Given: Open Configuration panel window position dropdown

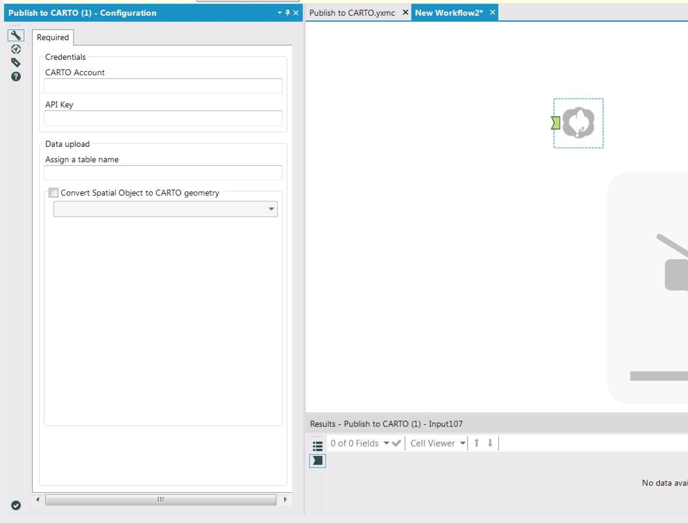Looking at the screenshot, I should (279, 13).
